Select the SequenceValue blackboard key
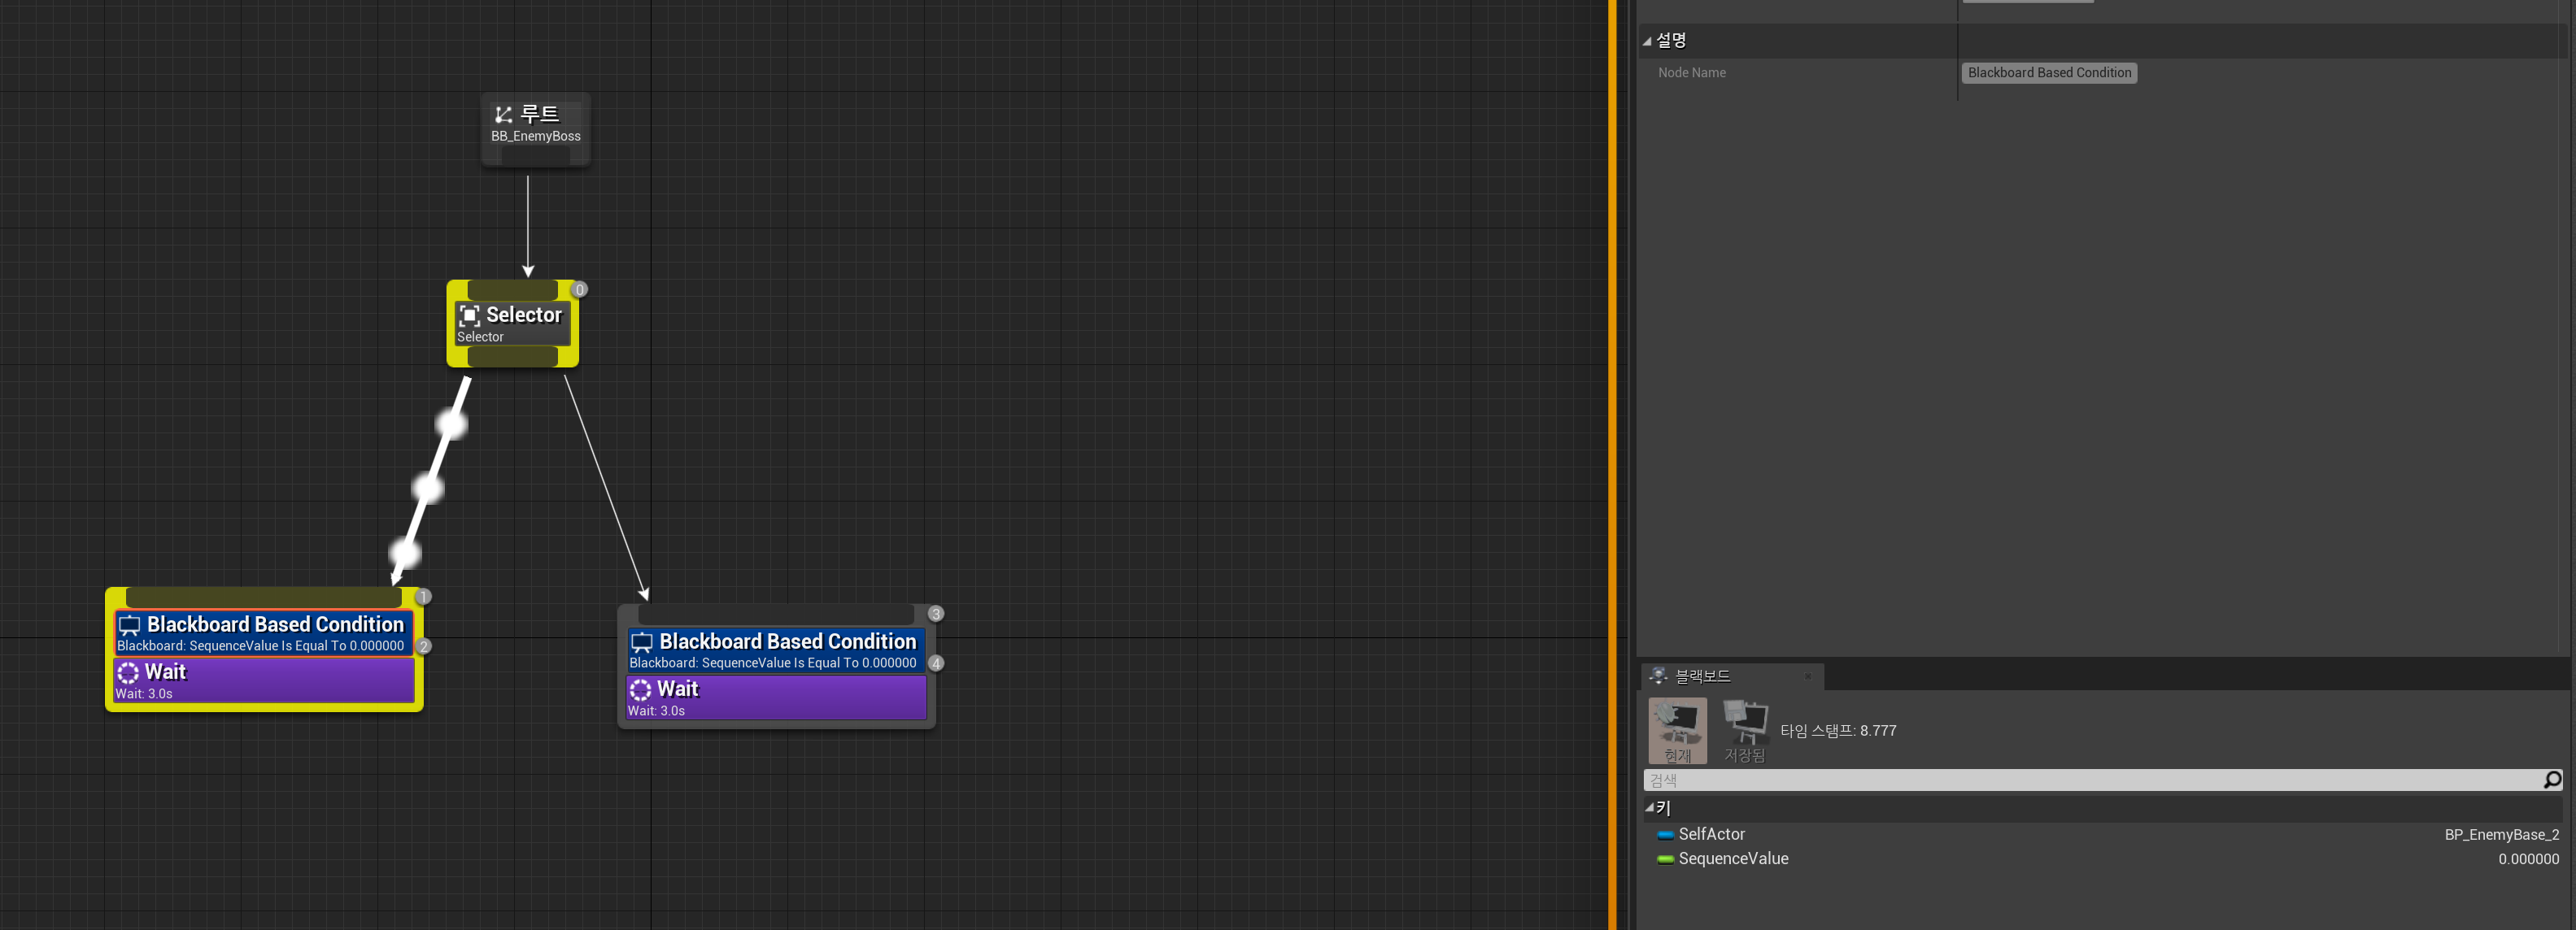This screenshot has width=2576, height=930. pos(1733,859)
